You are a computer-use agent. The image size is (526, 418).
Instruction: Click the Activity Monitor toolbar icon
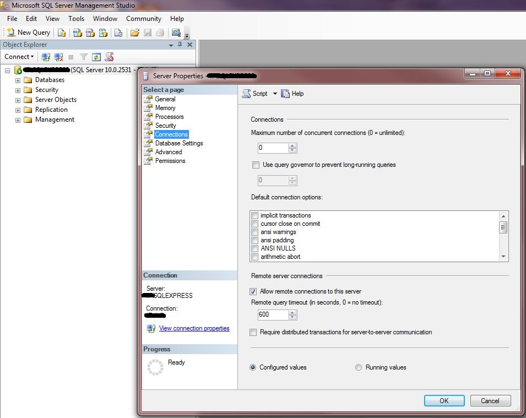(x=176, y=32)
